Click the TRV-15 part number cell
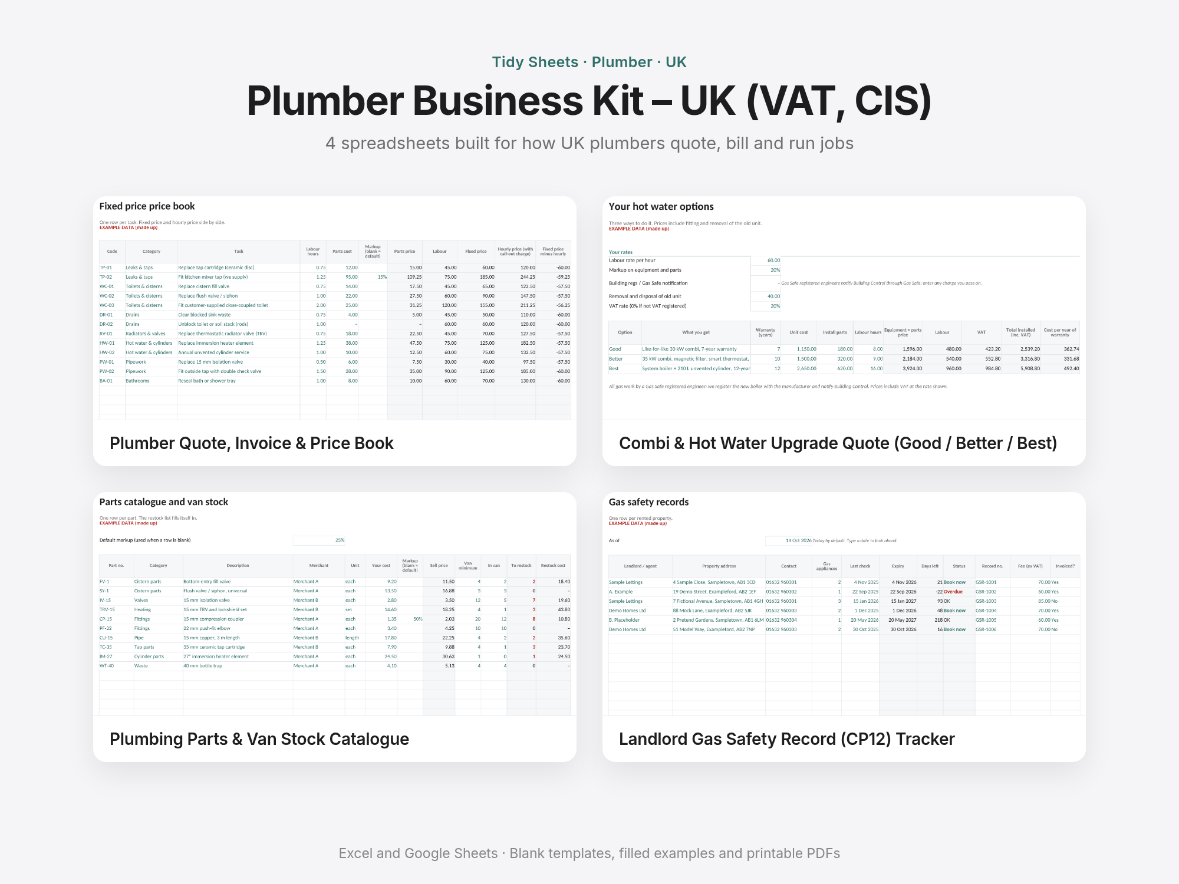 click(116, 609)
